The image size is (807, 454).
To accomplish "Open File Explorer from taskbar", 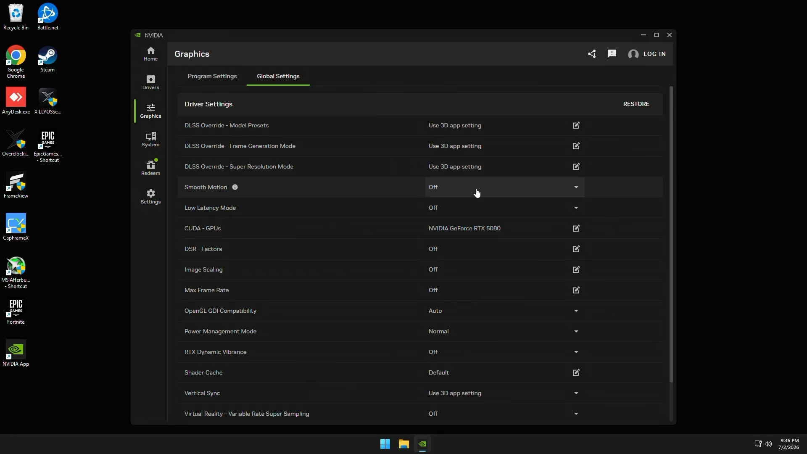I will click(x=404, y=444).
